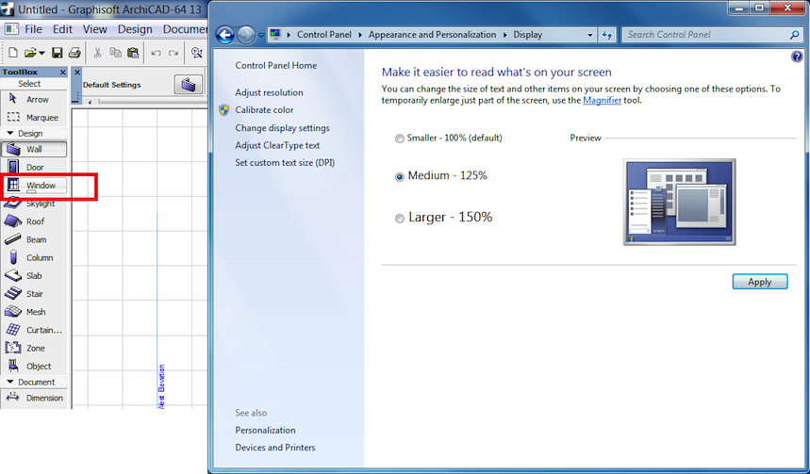810x474 pixels.
Task: Open Wall default settings dialog button
Action: 189,84
